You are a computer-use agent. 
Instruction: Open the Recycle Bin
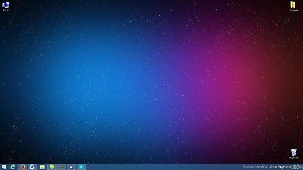coord(294,153)
